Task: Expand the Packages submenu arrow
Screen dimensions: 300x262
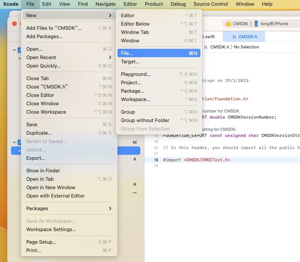Action: 110,209
